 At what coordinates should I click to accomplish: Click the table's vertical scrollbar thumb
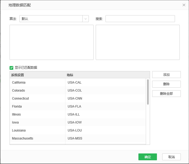pos(148,92)
